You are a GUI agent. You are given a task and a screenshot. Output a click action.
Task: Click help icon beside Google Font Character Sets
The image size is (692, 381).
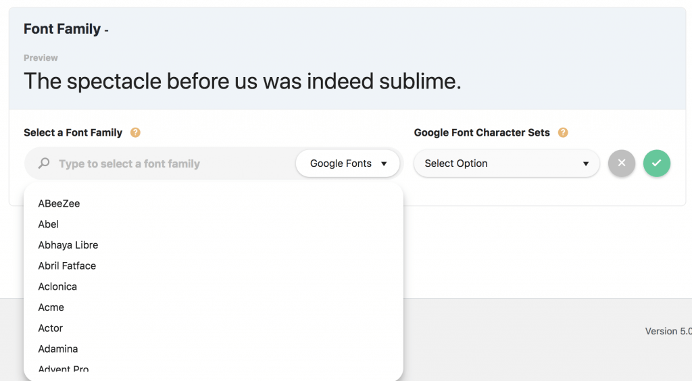pos(563,132)
